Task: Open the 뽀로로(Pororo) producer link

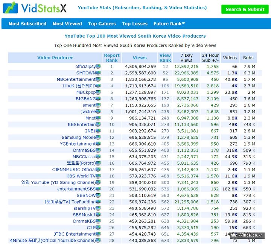Action: (81, 163)
